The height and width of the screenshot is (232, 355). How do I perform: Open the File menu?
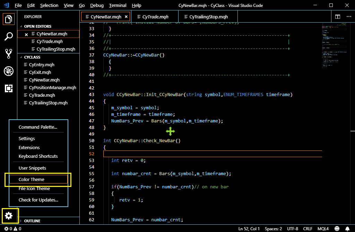(x=18, y=6)
